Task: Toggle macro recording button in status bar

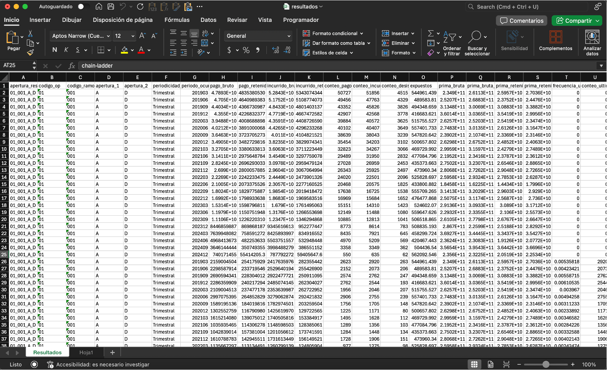Action: 34,364
